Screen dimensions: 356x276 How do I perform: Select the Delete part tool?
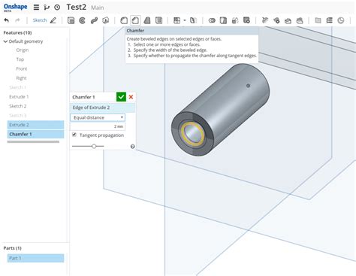246,20
